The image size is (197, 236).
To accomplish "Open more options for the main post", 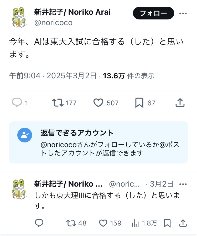I will point(183,13).
